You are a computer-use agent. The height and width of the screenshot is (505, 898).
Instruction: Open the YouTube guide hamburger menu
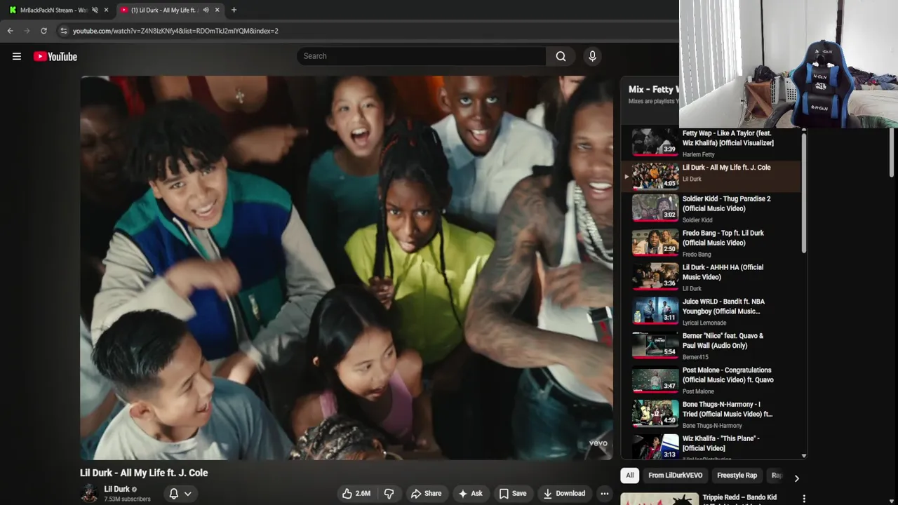[17, 56]
